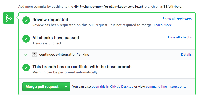The image size is (198, 97).
Task: Click the no conflicts with base branch heading
Action: [x=82, y=67]
